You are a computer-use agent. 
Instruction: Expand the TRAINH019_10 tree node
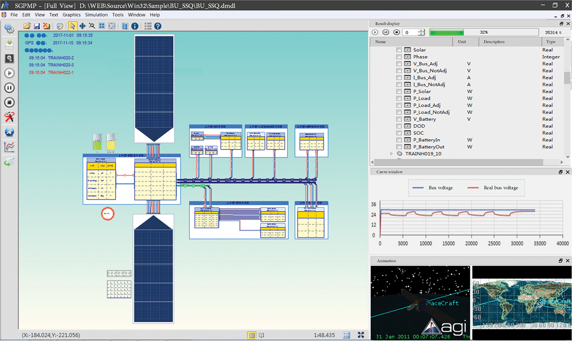click(391, 154)
